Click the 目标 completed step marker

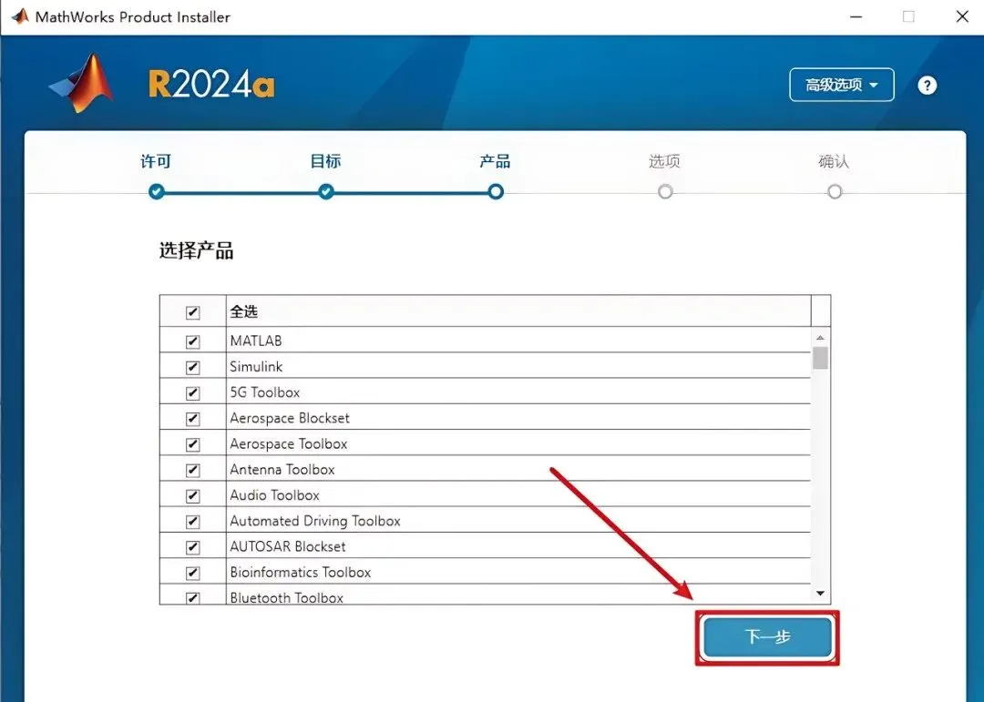point(325,191)
